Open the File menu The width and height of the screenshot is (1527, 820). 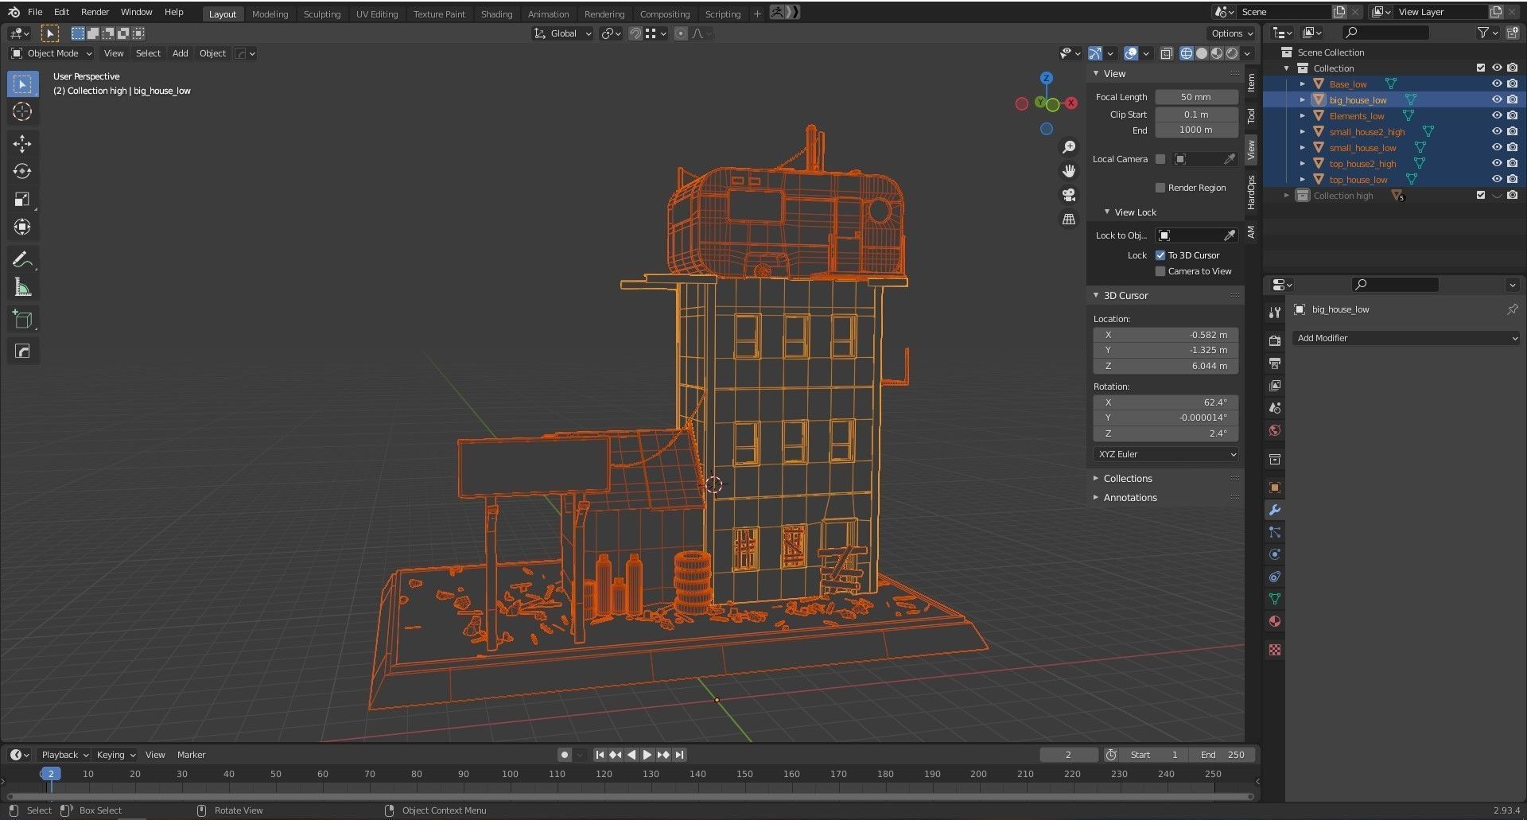35,12
